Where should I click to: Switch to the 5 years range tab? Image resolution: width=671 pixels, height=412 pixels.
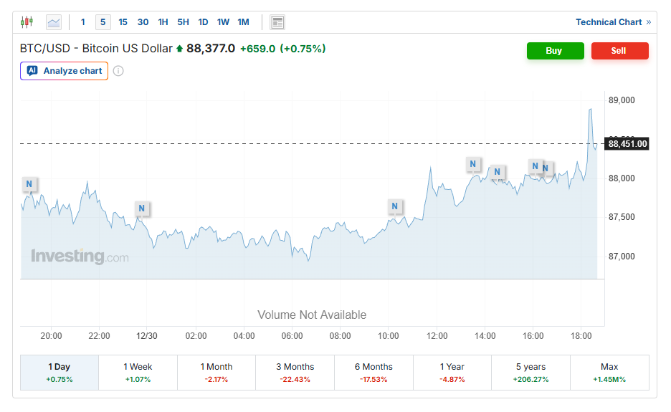530,372
